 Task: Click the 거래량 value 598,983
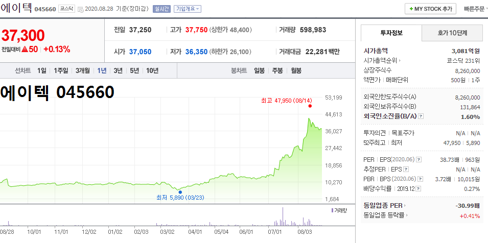point(313,30)
